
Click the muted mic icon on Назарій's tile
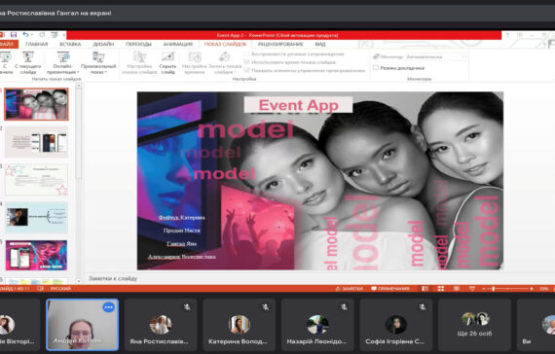click(344, 307)
